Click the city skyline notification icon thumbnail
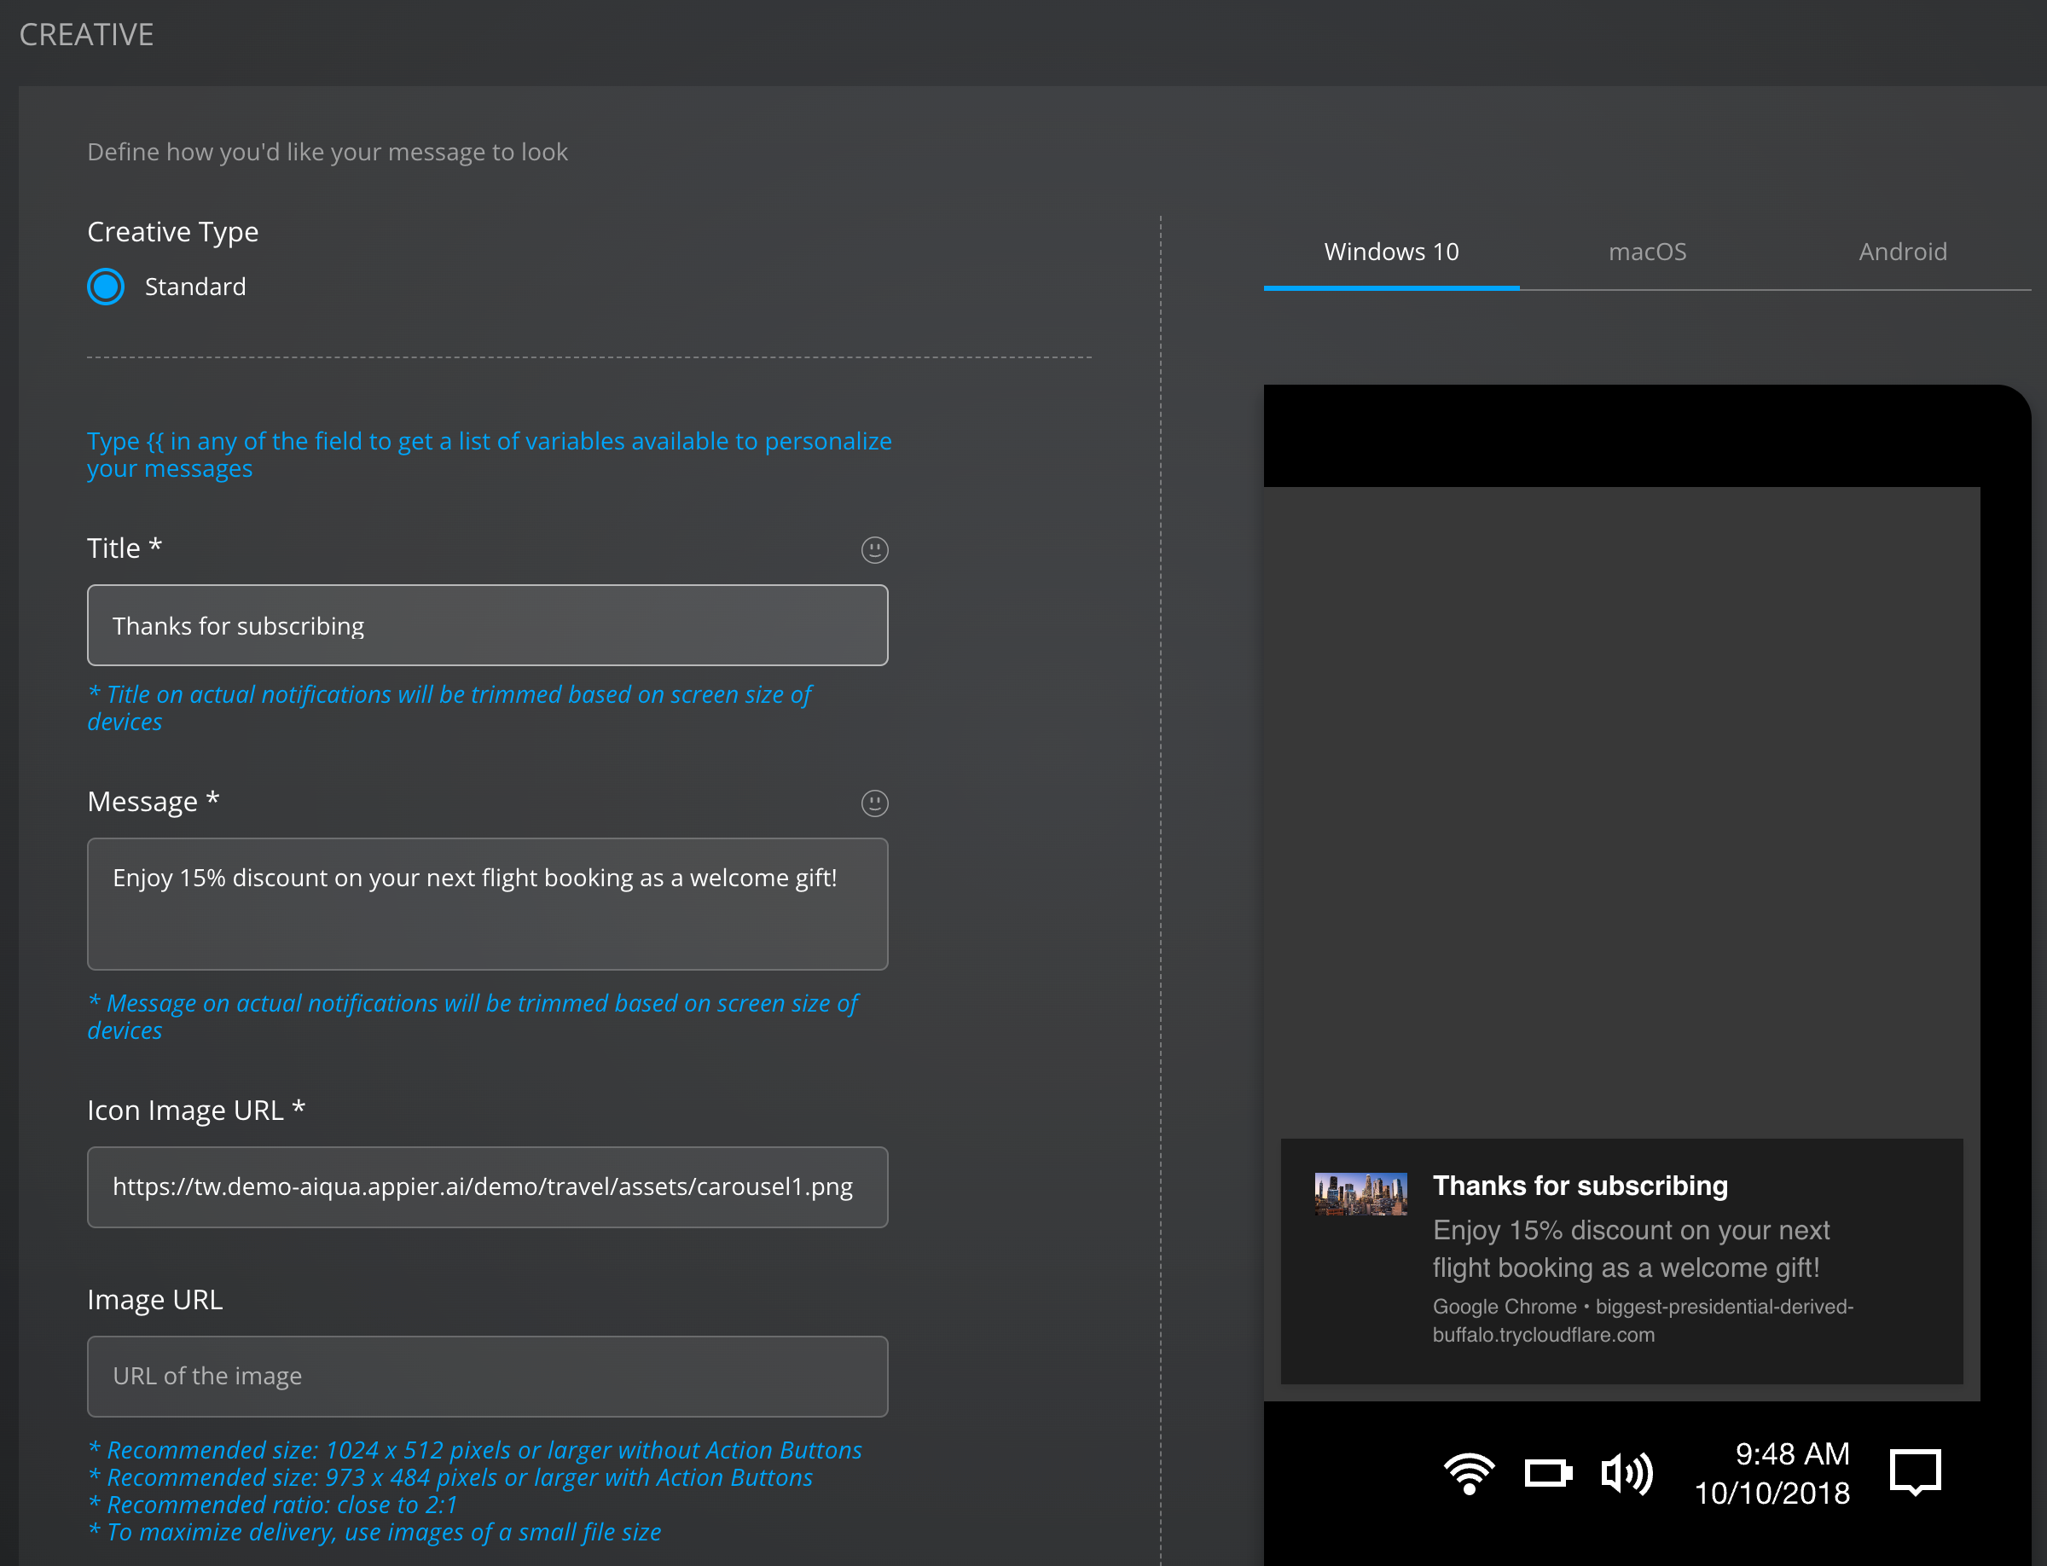Screen dimensions: 2047x1566 pos(1360,1194)
